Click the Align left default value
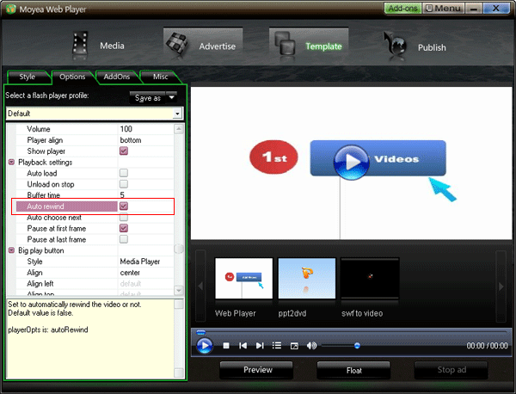 [131, 283]
